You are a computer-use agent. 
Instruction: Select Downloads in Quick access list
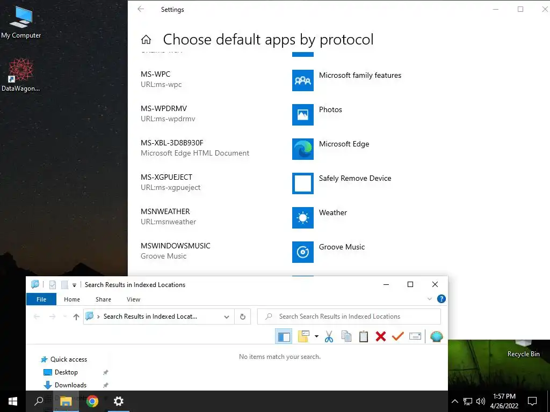[x=70, y=385]
